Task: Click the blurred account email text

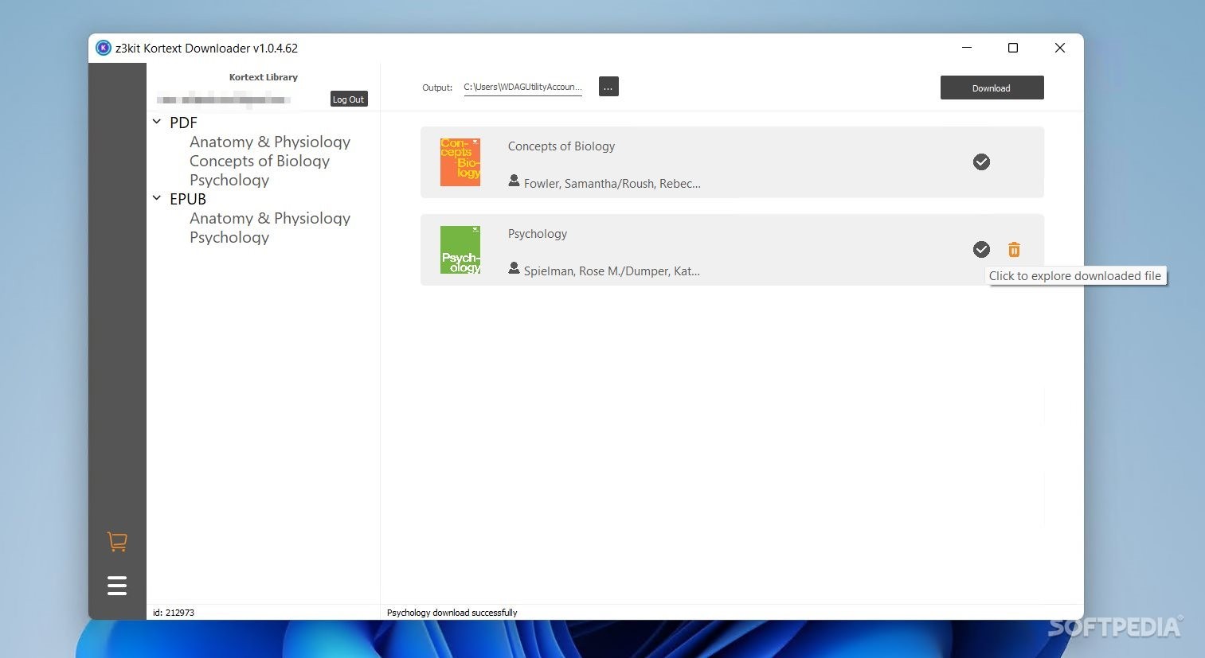Action: coord(224,99)
